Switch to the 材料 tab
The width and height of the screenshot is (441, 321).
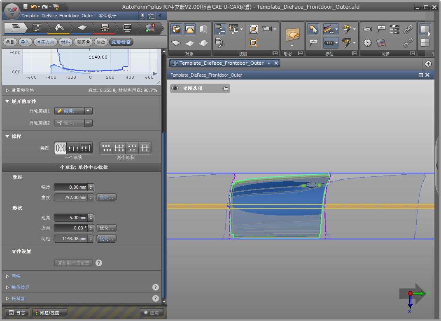point(65,42)
